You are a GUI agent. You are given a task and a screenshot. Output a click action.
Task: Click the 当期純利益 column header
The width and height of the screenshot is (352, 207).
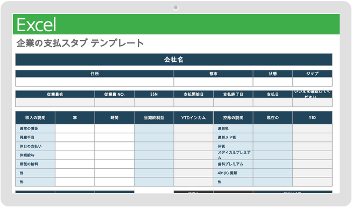click(x=154, y=118)
